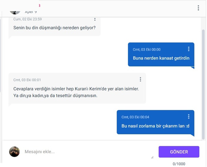Click your profile avatar beside the input
The image size is (207, 167).
pyautogui.click(x=14, y=152)
